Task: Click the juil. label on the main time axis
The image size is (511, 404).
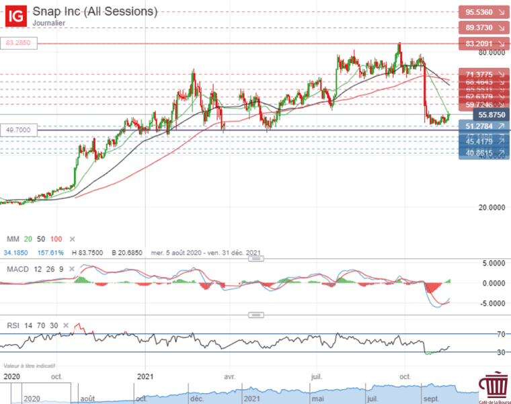Action: (x=317, y=376)
